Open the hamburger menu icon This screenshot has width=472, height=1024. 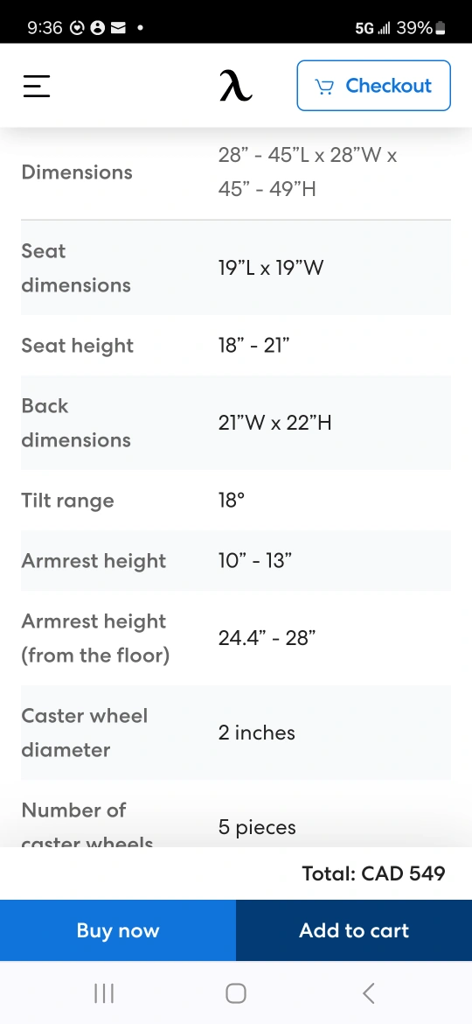click(37, 86)
